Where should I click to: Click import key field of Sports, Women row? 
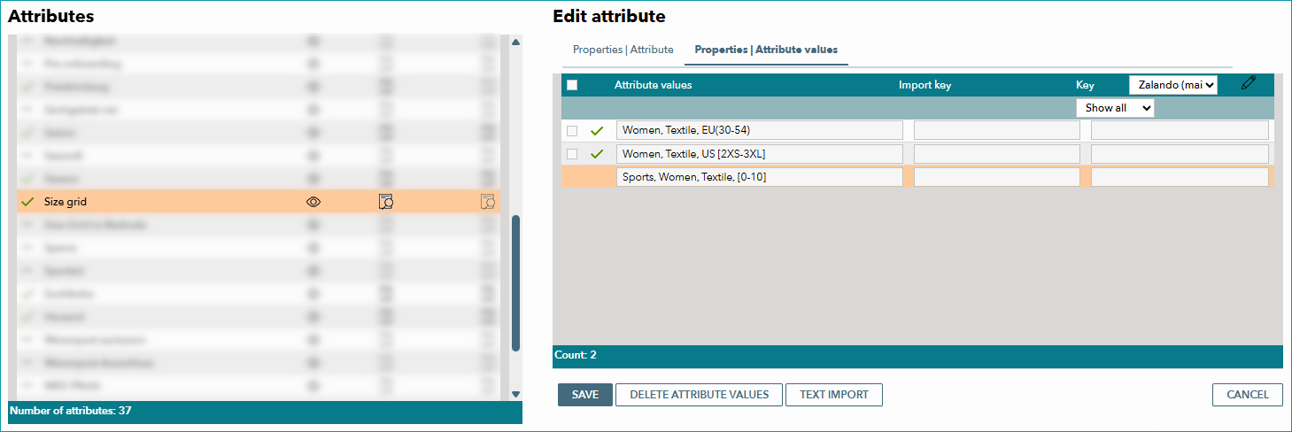tap(997, 177)
